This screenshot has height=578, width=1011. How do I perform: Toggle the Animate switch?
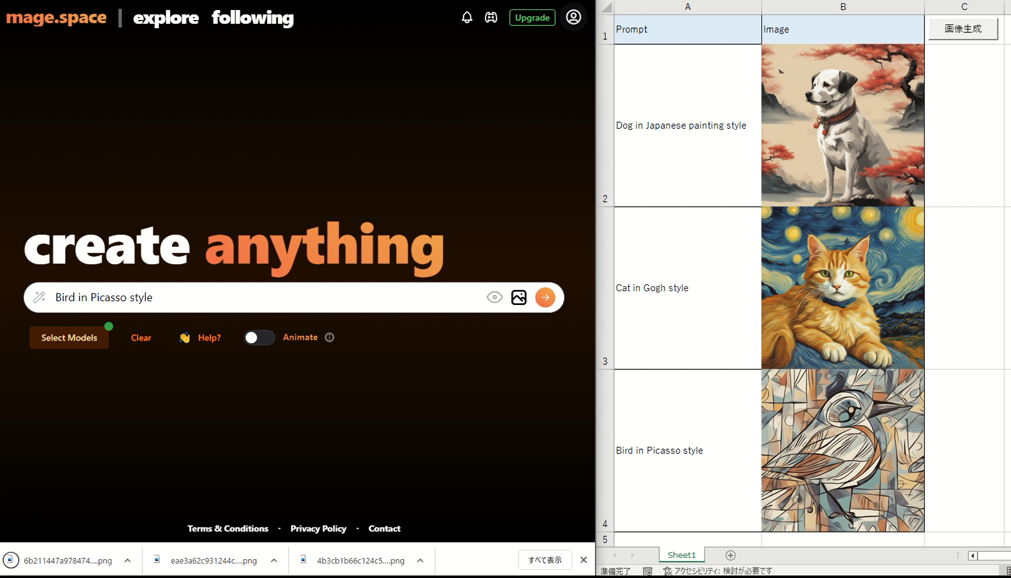[259, 337]
